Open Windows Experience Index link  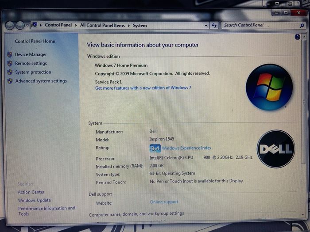coord(186,148)
